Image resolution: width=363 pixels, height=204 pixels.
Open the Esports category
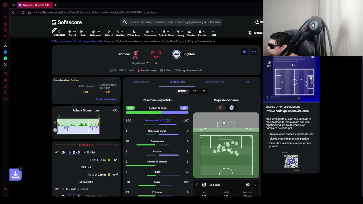click(x=202, y=33)
